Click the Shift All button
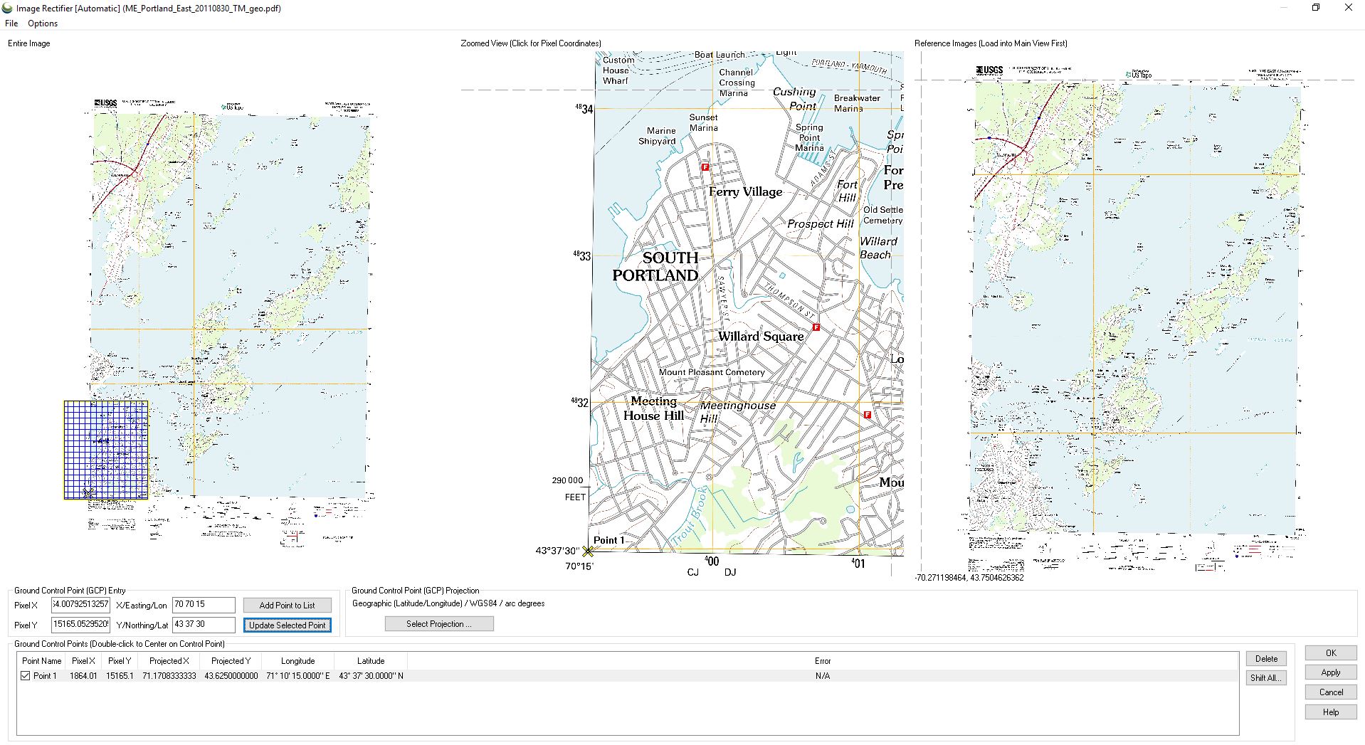Screen dimensions: 1365x745 point(1266,678)
